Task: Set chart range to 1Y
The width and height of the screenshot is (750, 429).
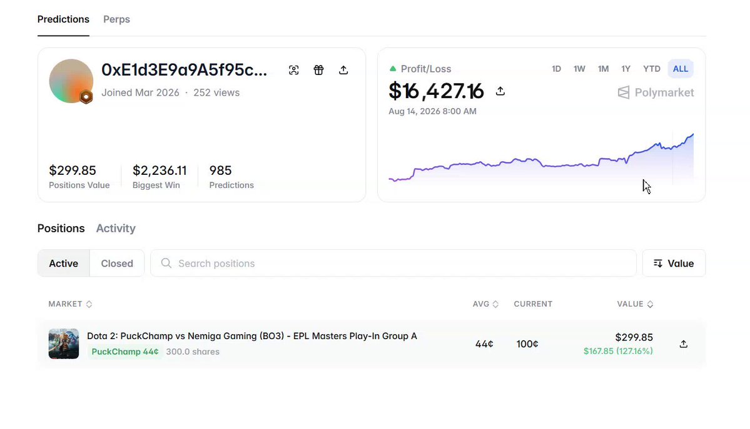Action: pos(626,69)
